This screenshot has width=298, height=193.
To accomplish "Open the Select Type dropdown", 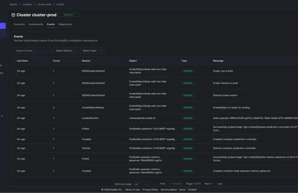I will coord(93,51).
